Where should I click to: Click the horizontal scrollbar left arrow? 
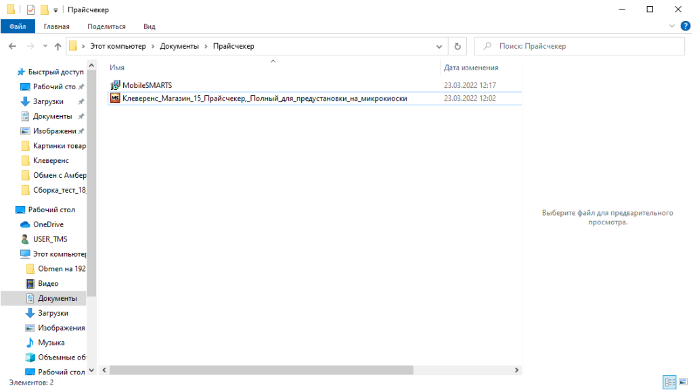pos(104,370)
